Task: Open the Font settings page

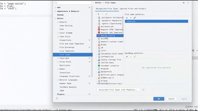Action: 62,29
